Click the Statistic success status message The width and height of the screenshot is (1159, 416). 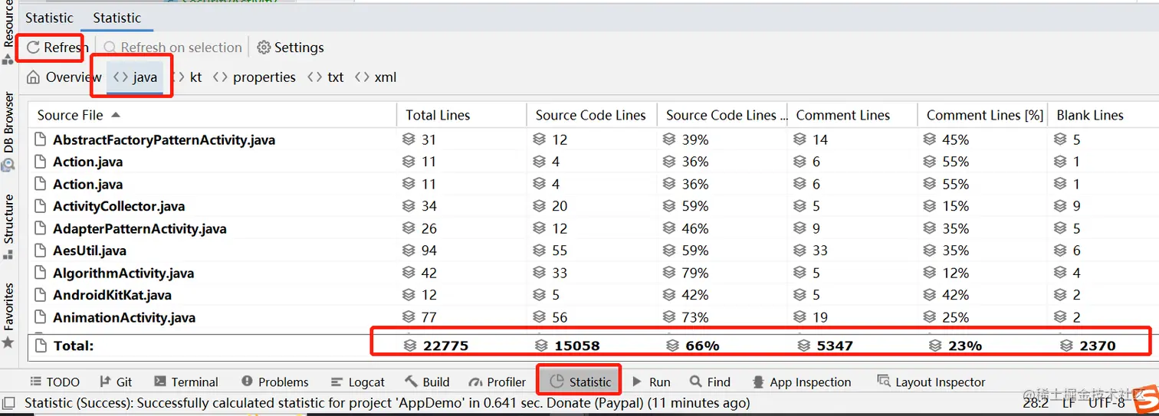click(x=386, y=403)
